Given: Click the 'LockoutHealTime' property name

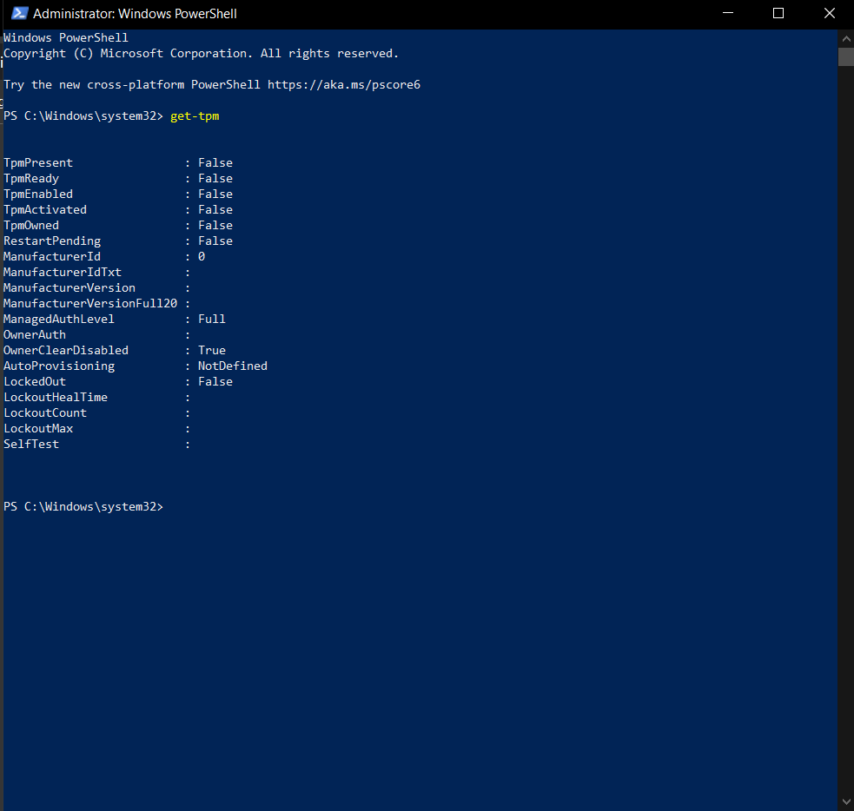Looking at the screenshot, I should (x=56, y=398).
